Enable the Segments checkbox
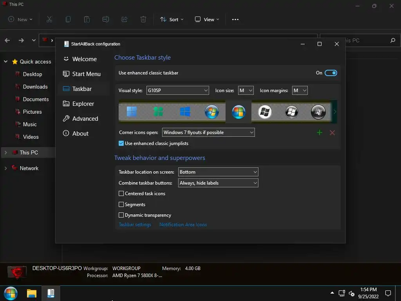 point(121,204)
